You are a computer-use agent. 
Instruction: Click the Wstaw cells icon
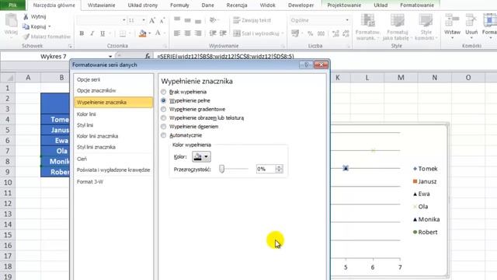(452, 20)
